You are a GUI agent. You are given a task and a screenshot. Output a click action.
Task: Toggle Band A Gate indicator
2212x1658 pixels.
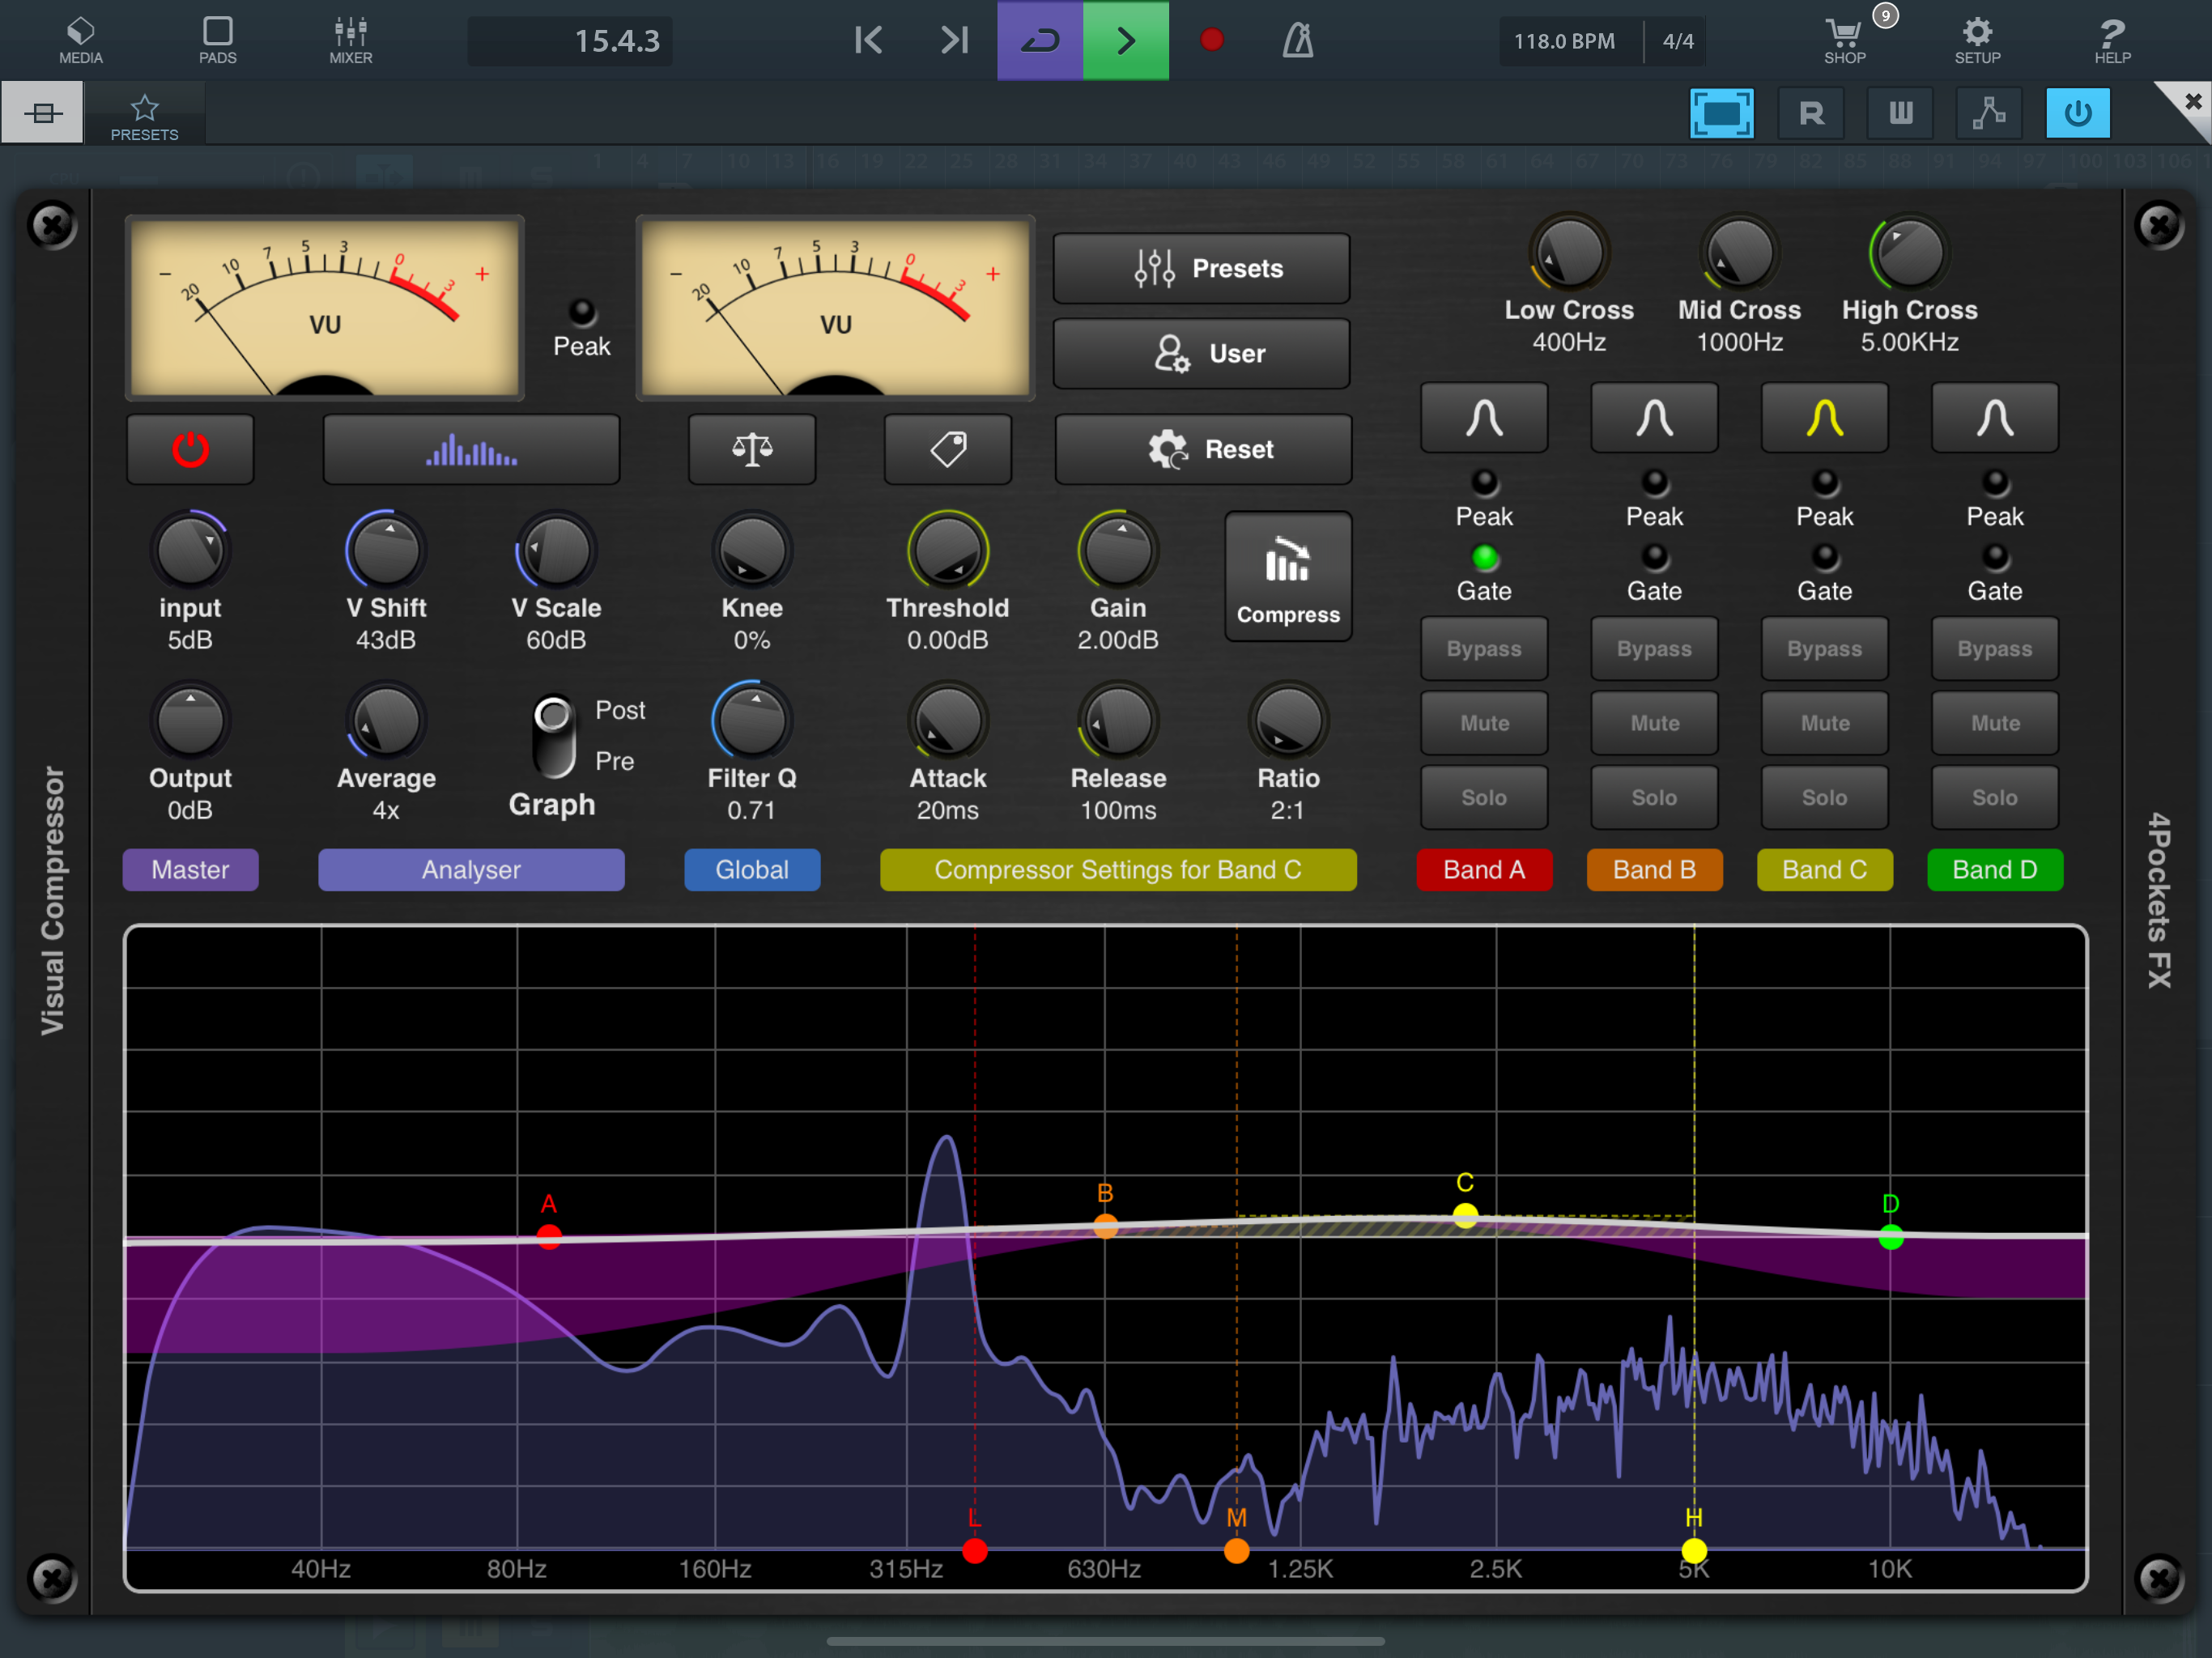(x=1484, y=558)
